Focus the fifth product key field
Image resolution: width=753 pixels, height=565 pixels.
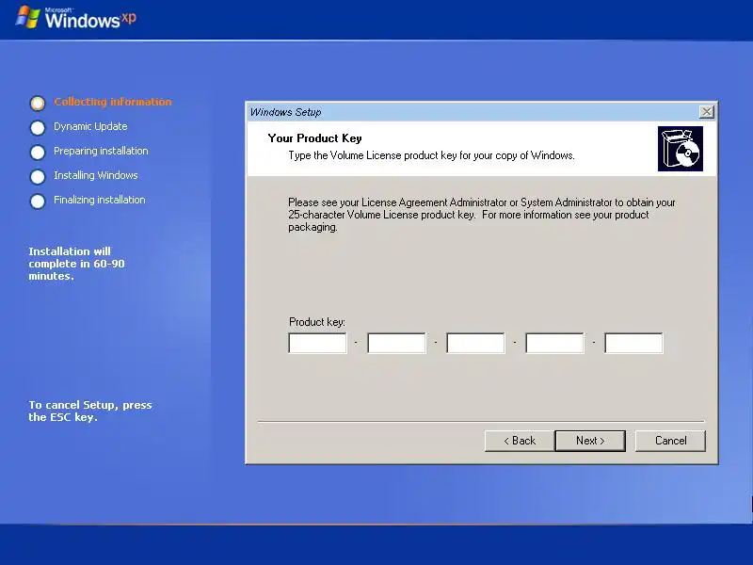(x=633, y=343)
